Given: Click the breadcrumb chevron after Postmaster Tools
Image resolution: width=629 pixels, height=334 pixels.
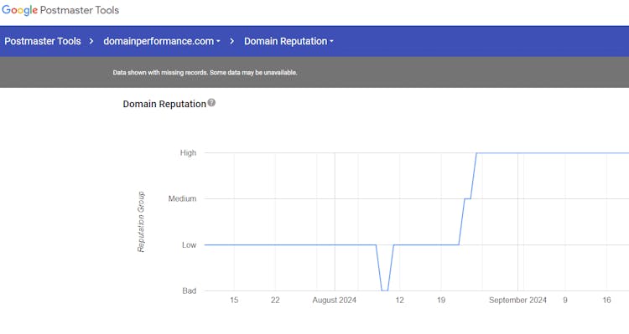Looking at the screenshot, I should click(x=91, y=41).
